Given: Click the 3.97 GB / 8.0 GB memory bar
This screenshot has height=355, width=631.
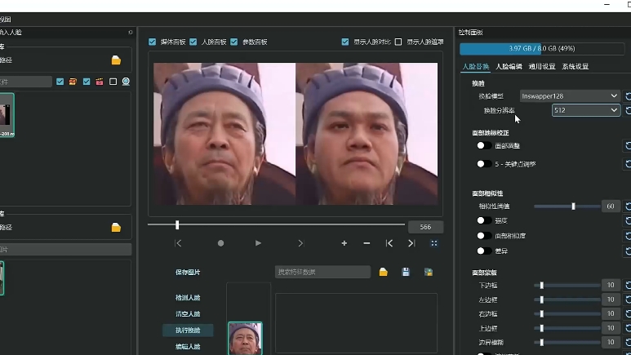Looking at the screenshot, I should click(x=542, y=48).
